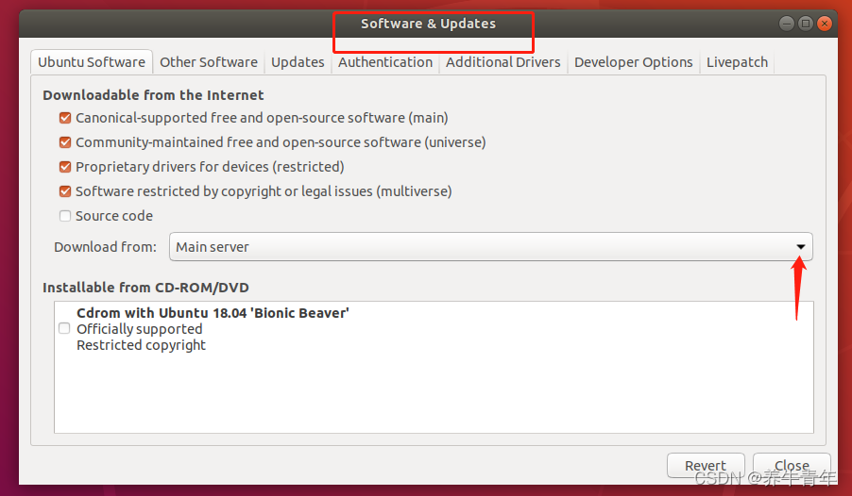Close window with the orange X icon
Image resolution: width=852 pixels, height=496 pixels.
(x=825, y=24)
